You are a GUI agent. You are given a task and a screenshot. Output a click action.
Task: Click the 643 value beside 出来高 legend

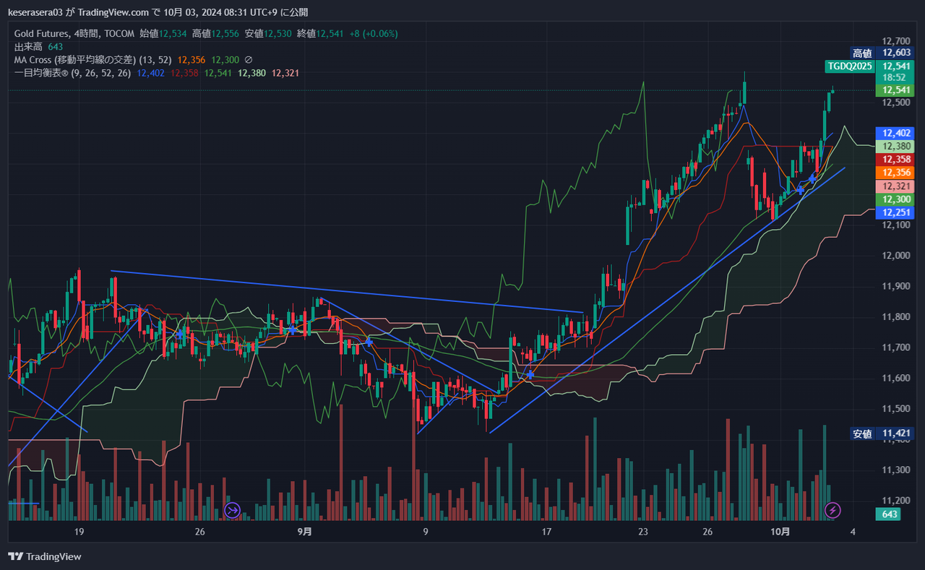pyautogui.click(x=56, y=47)
